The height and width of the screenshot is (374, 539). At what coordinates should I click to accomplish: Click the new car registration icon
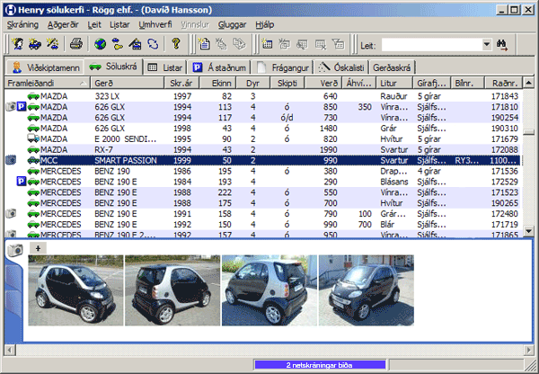[x=35, y=44]
